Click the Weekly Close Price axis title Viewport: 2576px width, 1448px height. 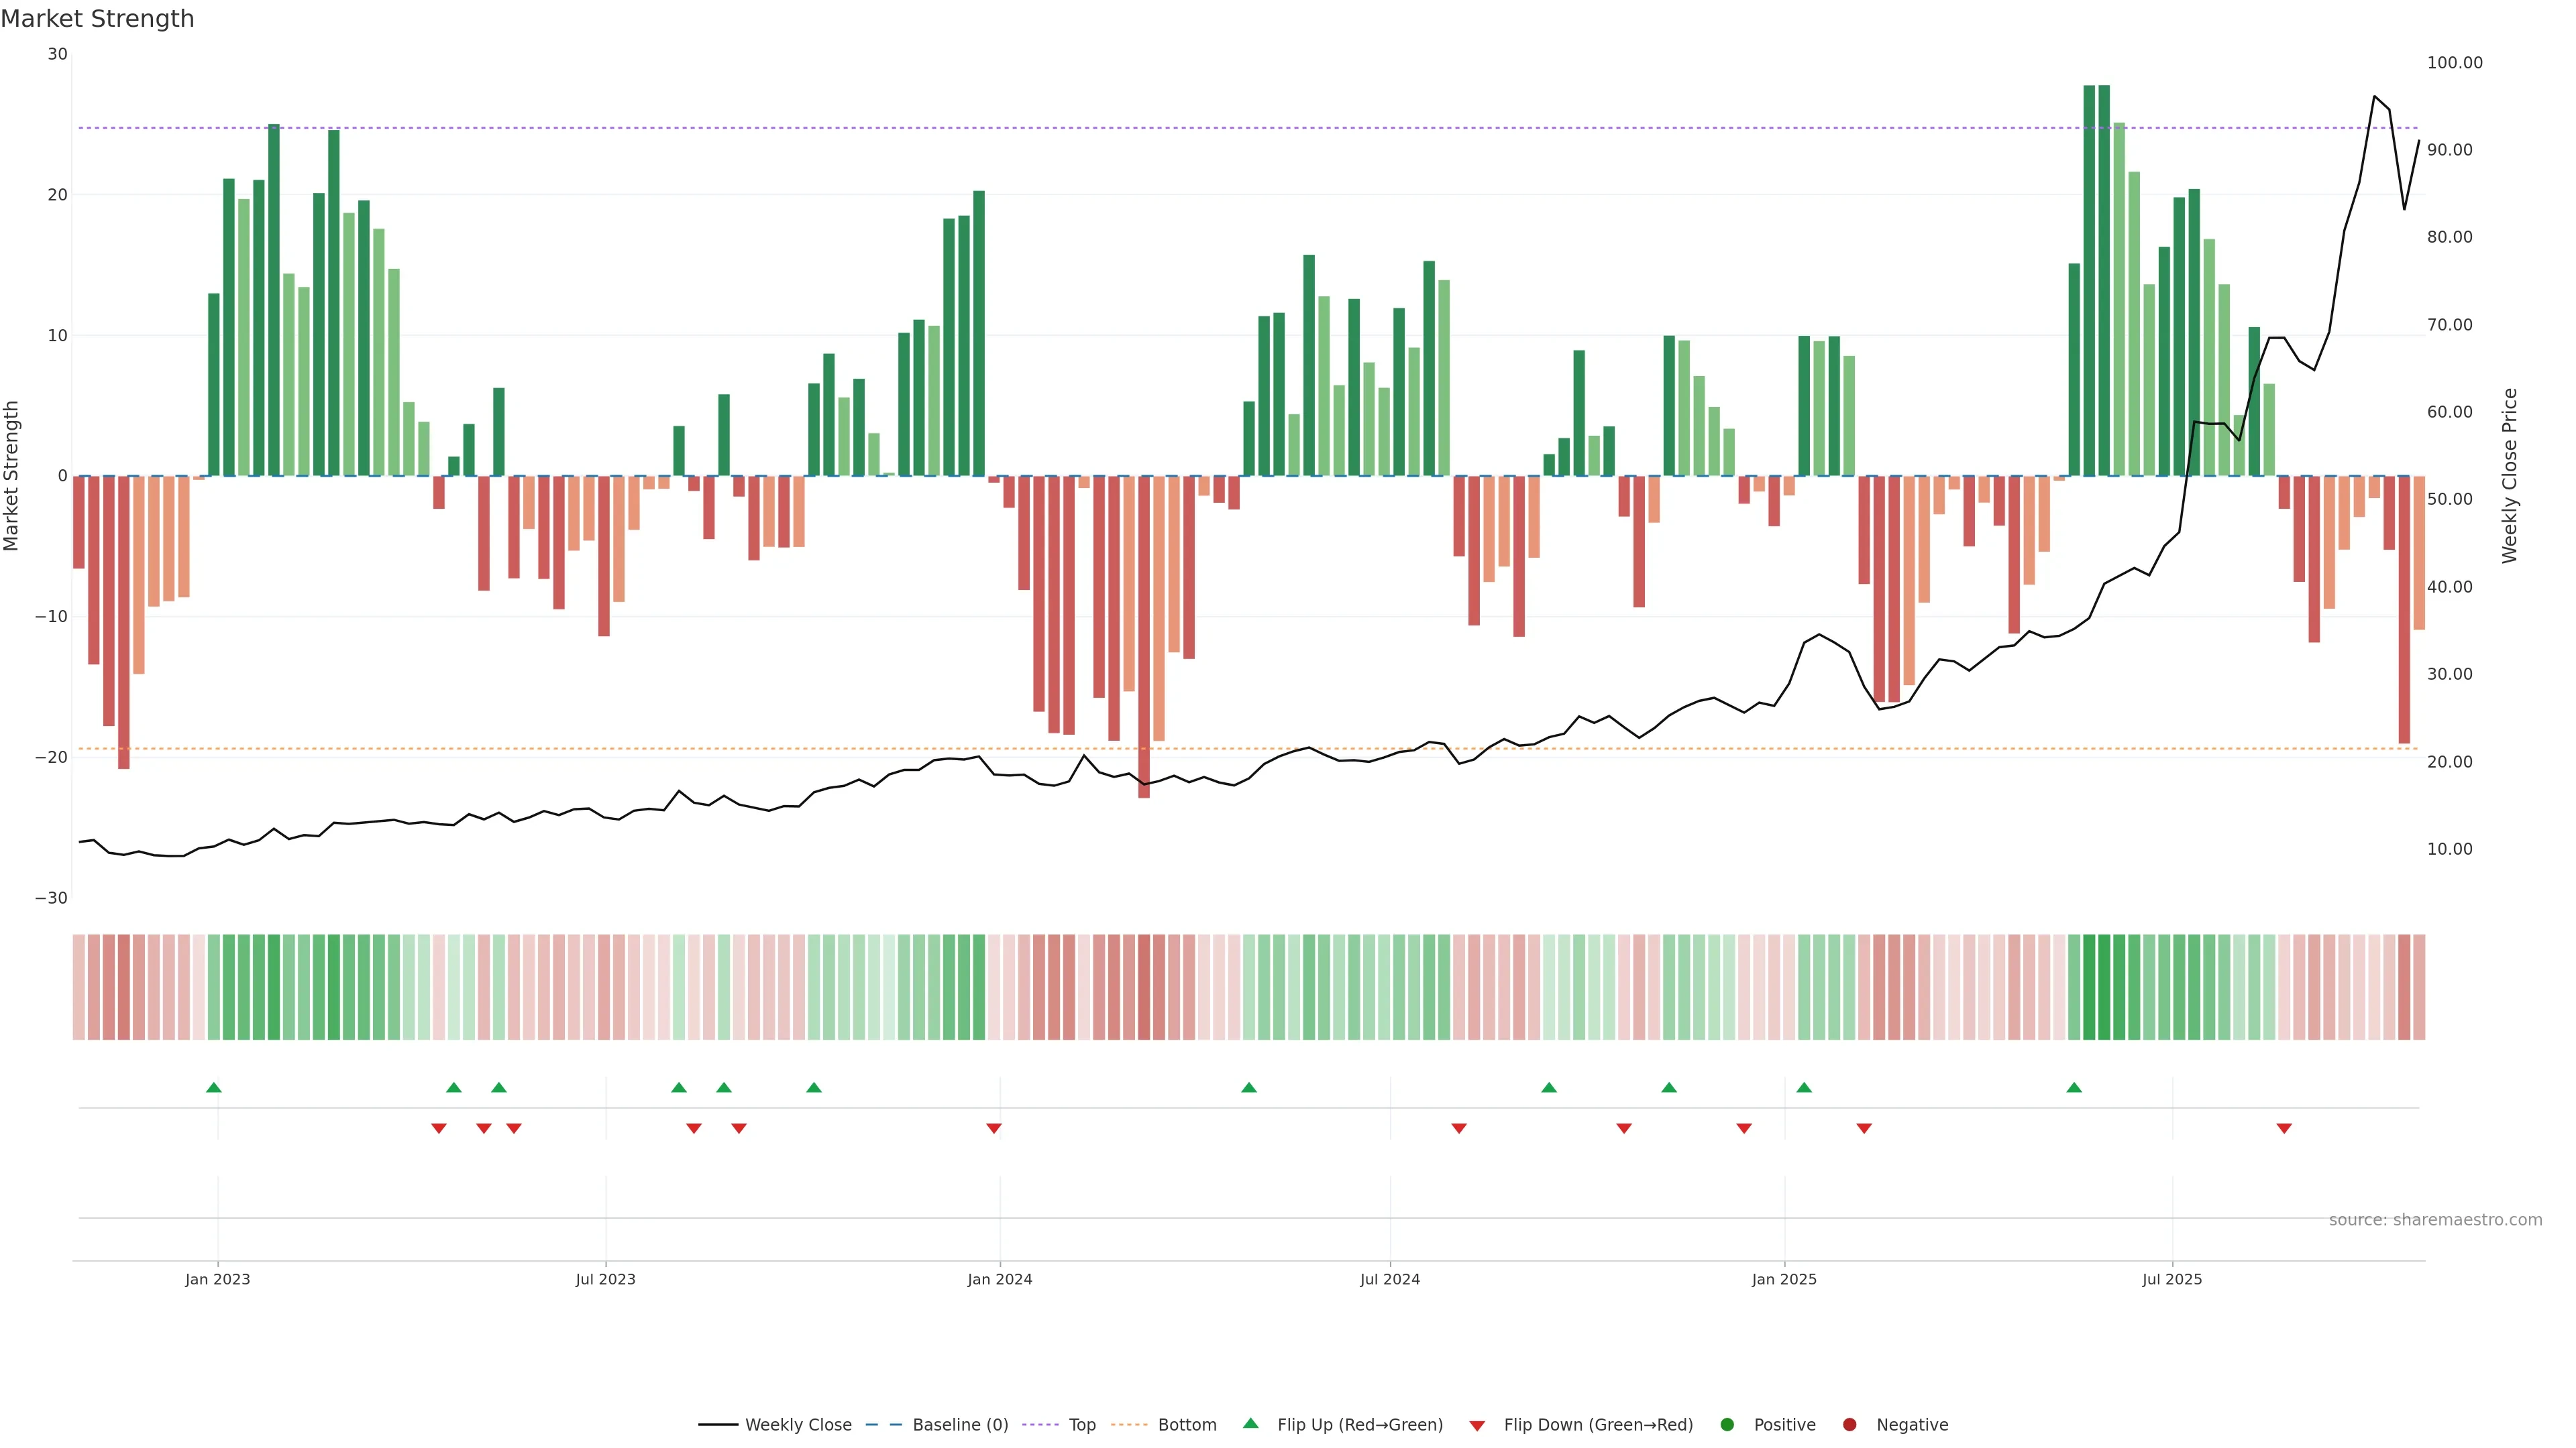click(2510, 476)
